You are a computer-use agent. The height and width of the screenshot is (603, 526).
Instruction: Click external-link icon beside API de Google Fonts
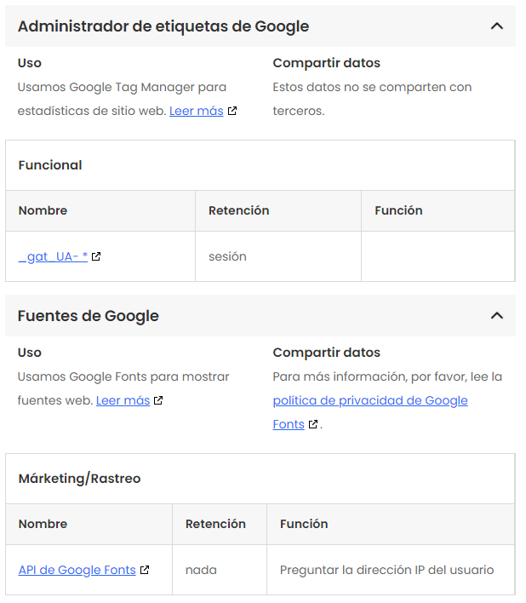click(x=145, y=570)
